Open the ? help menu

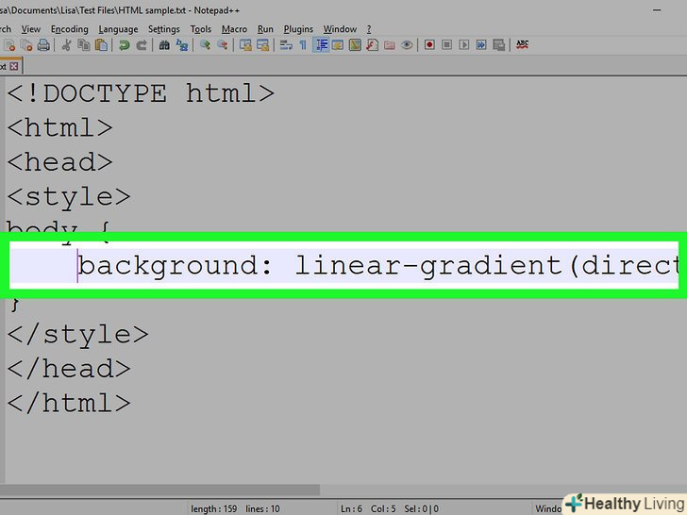click(369, 29)
